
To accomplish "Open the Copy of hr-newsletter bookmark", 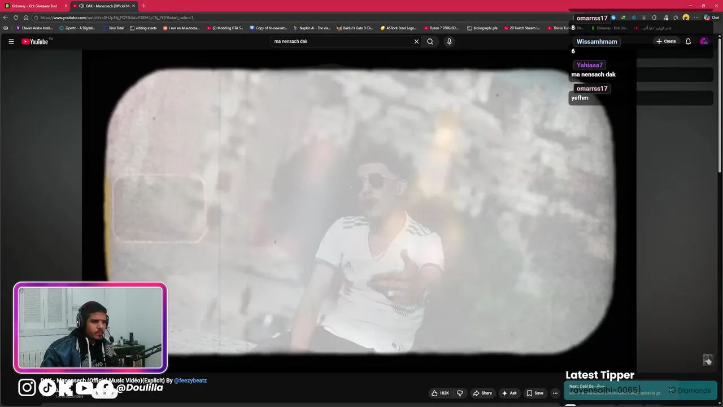I will pos(268,28).
